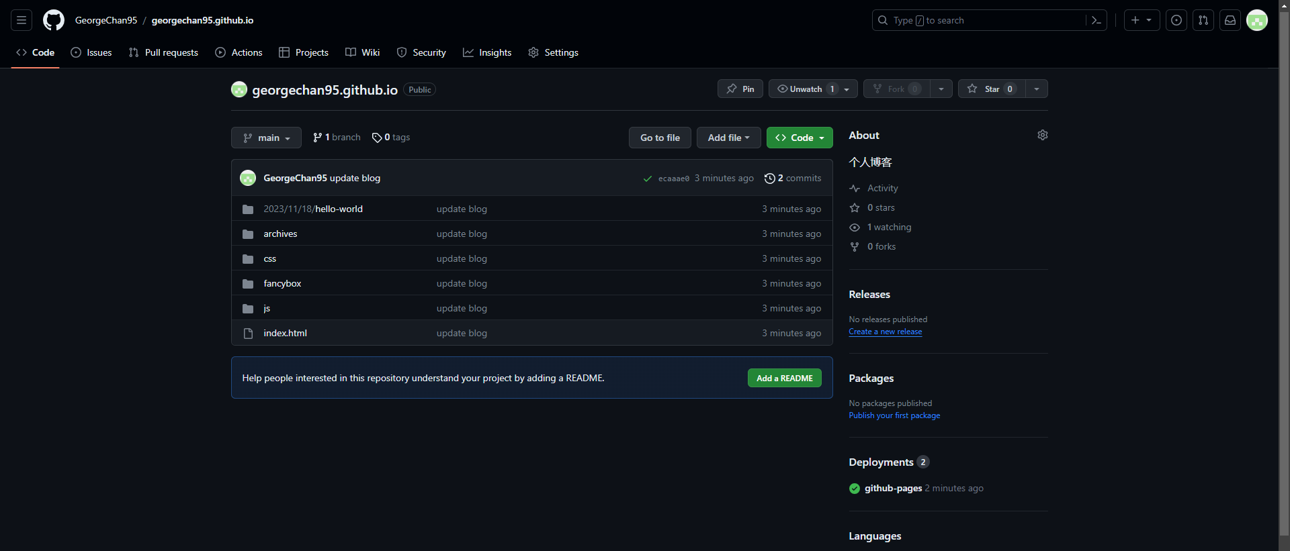The height and width of the screenshot is (551, 1290).
Task: Star this repository
Action: (992, 89)
